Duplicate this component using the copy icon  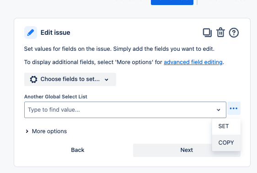tap(207, 32)
